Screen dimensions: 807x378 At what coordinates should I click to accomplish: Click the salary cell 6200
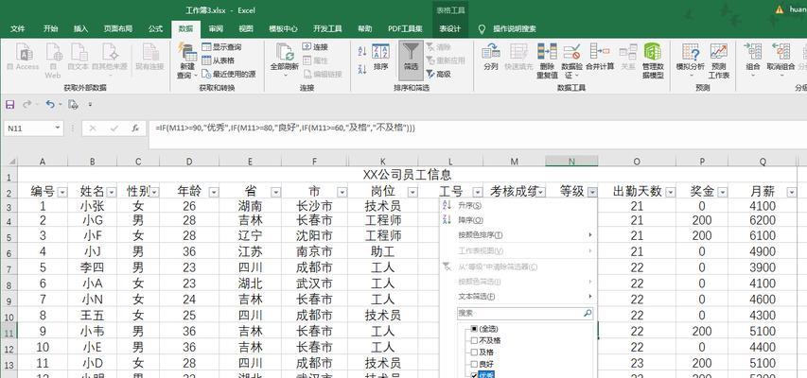763,220
